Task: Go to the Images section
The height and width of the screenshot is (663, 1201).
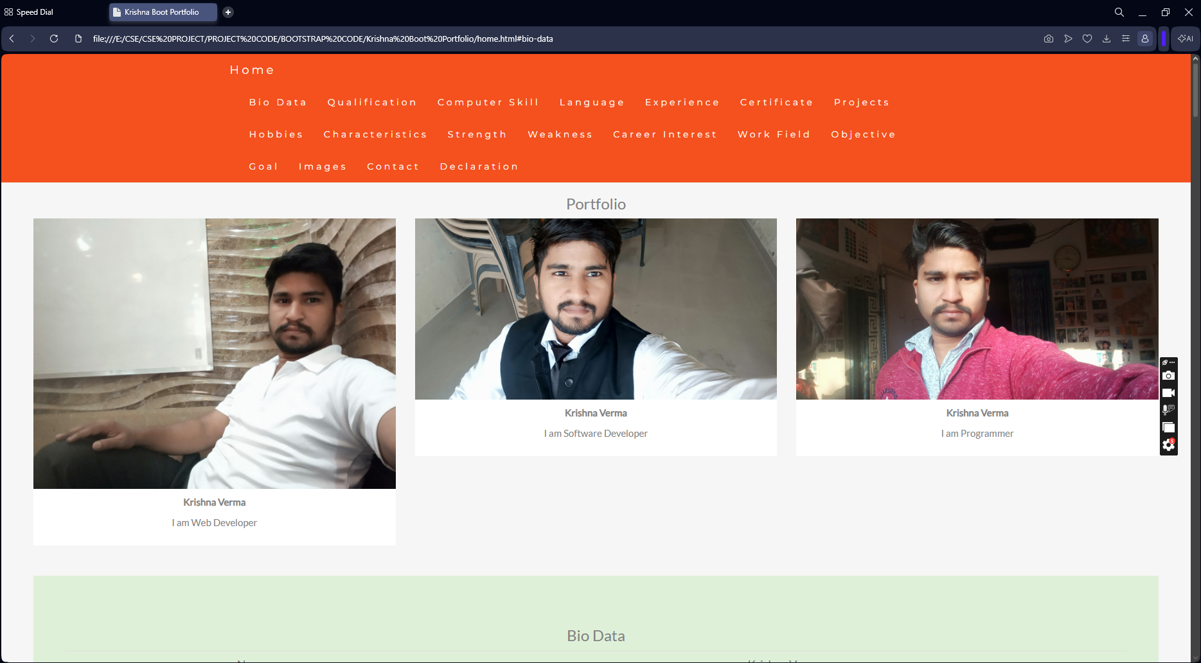Action: point(323,166)
